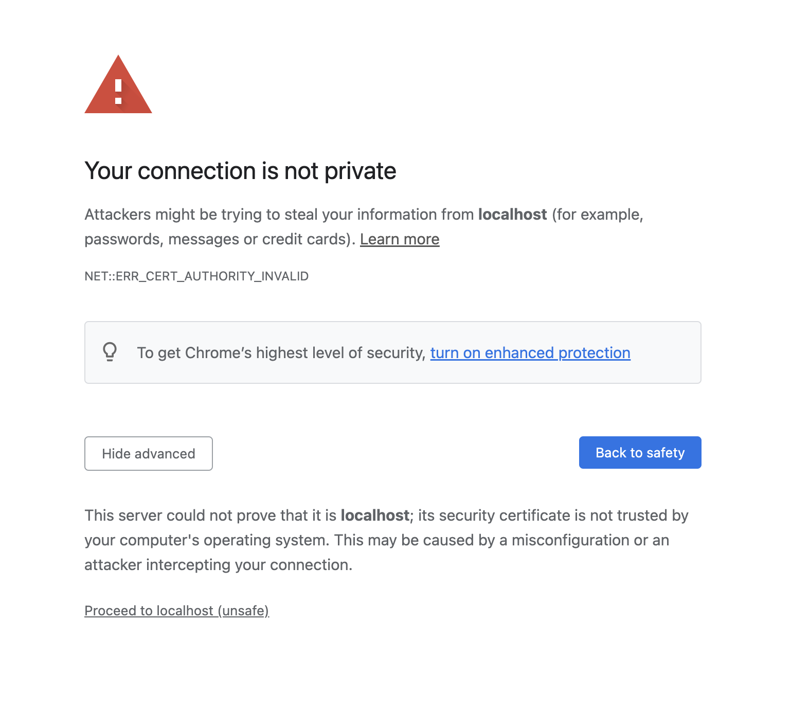Click Proceed to localhost (unsafe)
Screen dimensions: 791x709
point(177,611)
